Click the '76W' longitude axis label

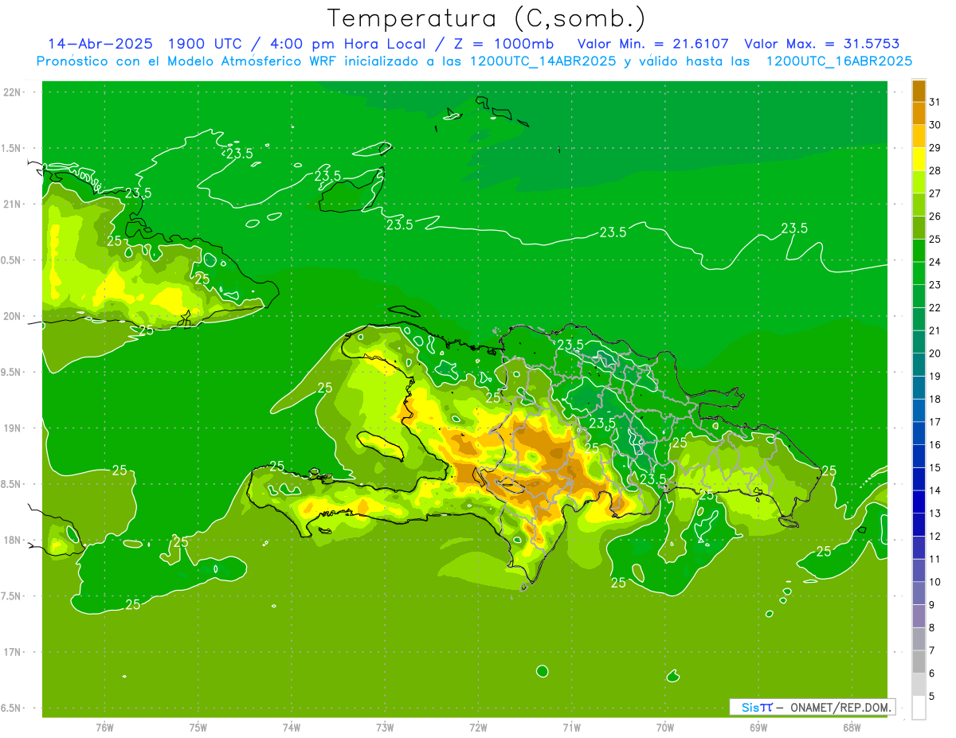click(x=104, y=727)
